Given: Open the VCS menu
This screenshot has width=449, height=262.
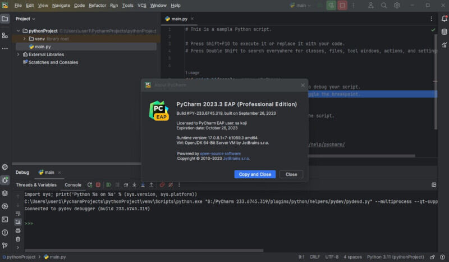Looking at the screenshot, I should point(142,6).
